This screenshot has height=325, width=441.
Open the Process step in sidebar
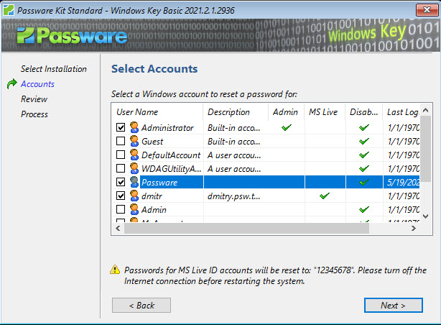(34, 114)
